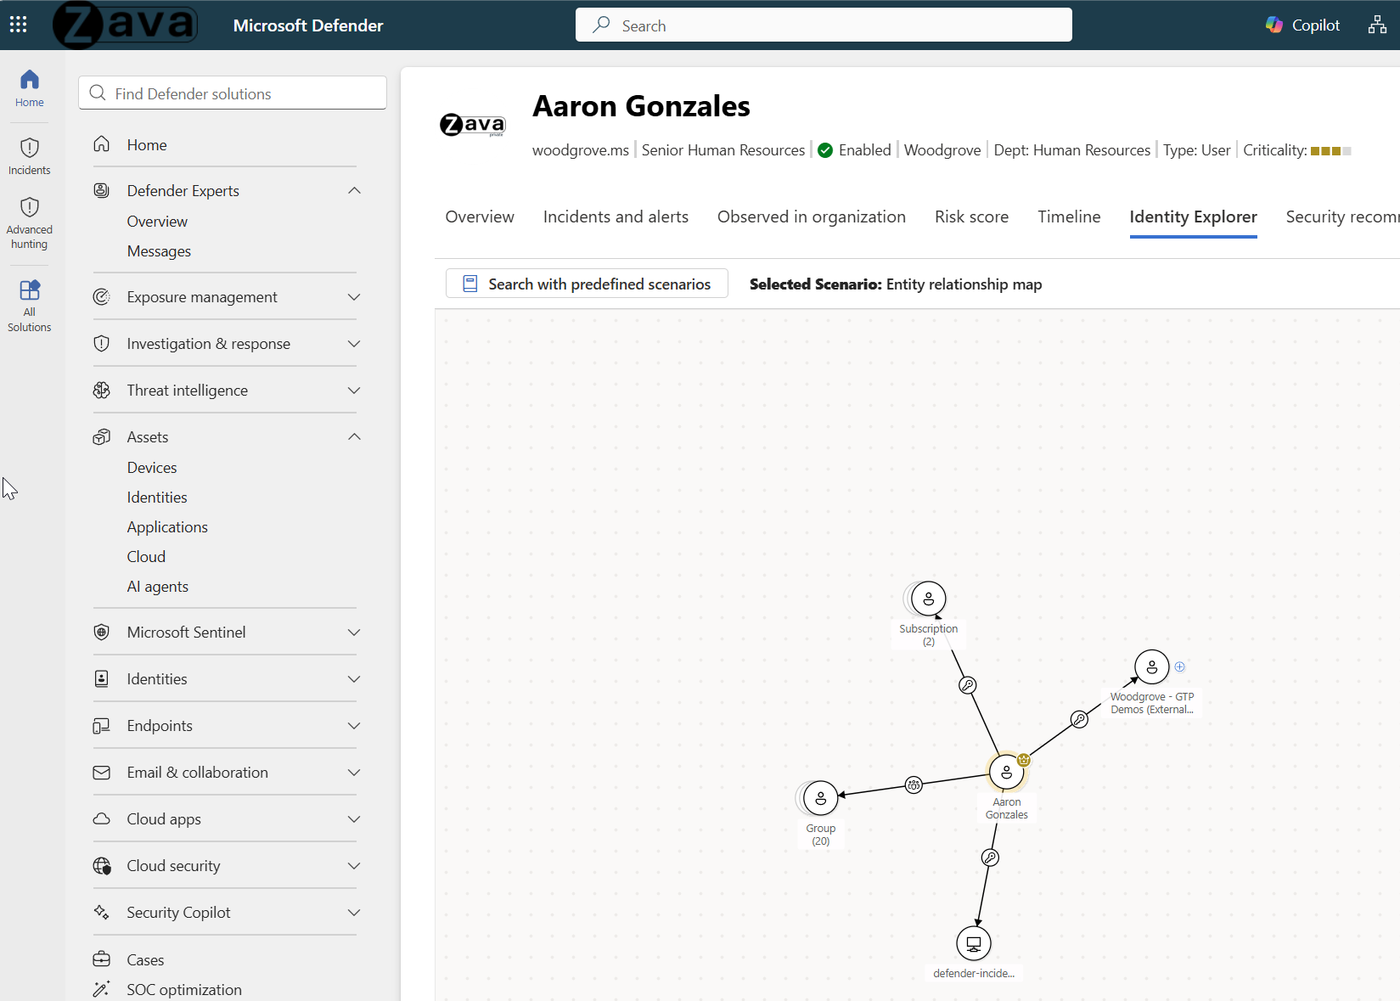The image size is (1400, 1001).
Task: Open Identities under Assets
Action: 157,497
